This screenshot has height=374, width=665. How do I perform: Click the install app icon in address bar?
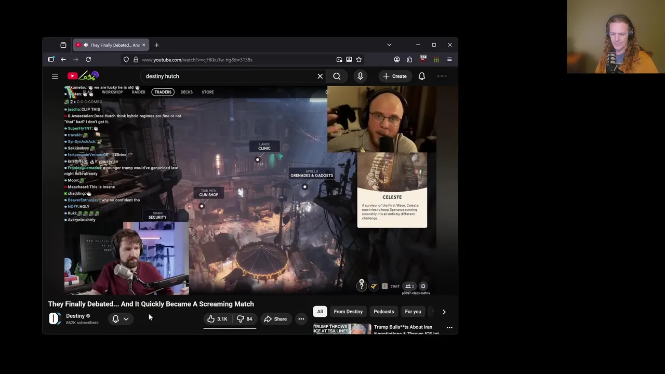(349, 60)
